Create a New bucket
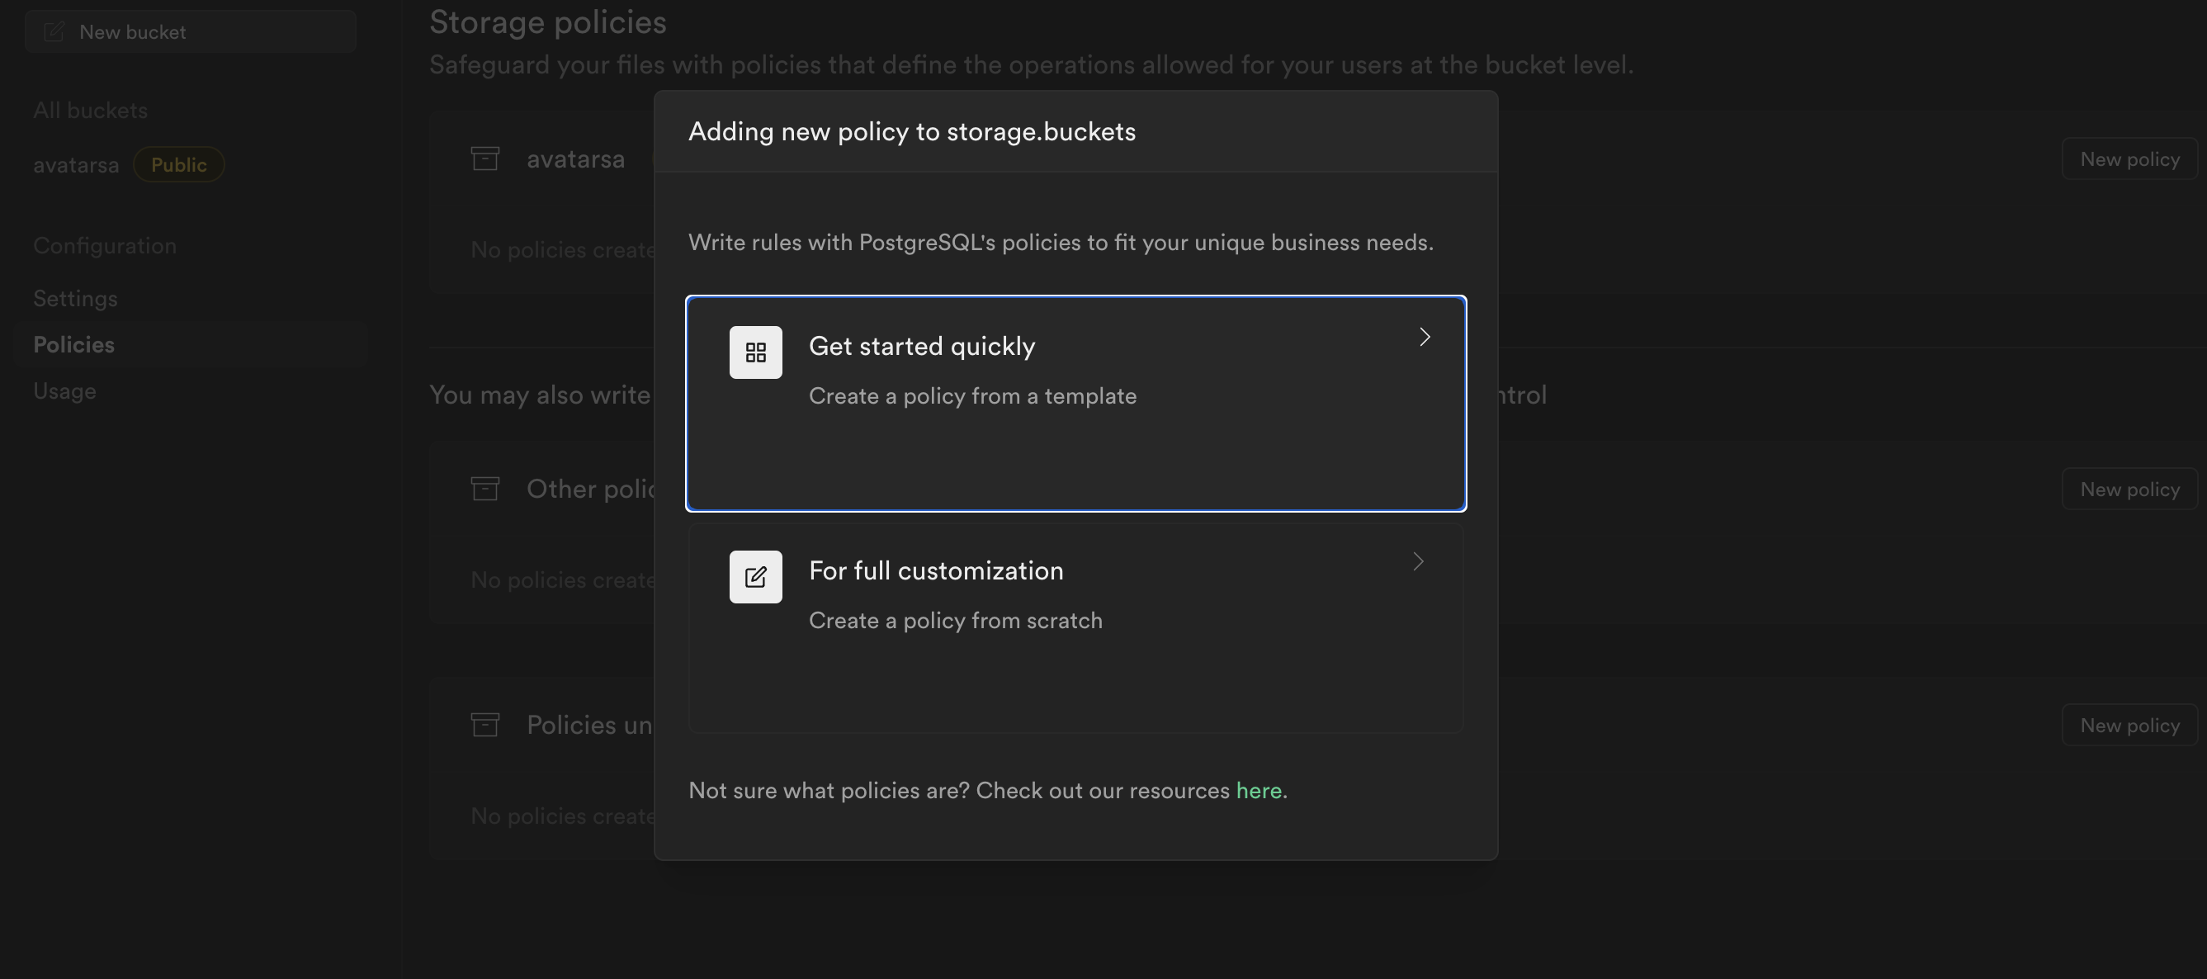Viewport: 2207px width, 979px height. [190, 31]
